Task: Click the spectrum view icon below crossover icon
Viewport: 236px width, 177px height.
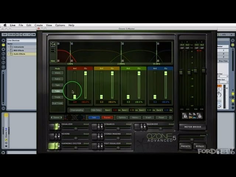Action: coord(53,51)
